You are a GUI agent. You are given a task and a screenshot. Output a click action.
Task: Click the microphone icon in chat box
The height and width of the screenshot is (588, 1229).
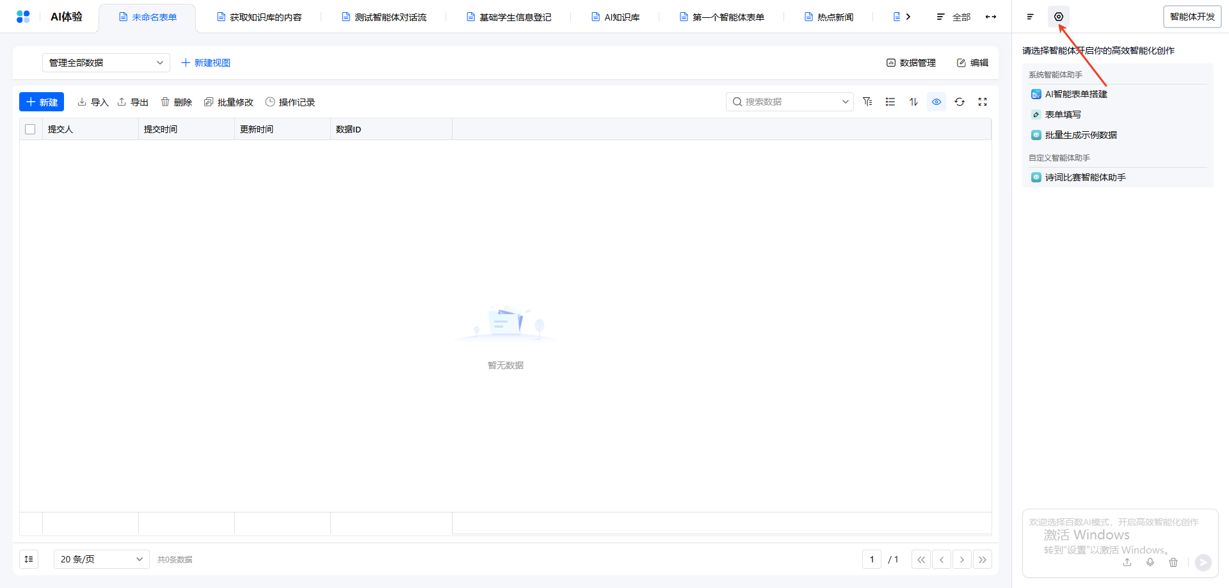[x=1150, y=562]
